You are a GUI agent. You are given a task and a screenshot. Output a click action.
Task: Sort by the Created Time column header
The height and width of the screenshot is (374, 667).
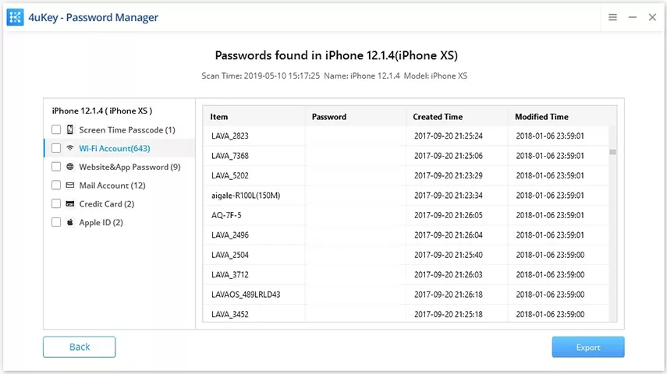[x=438, y=117]
